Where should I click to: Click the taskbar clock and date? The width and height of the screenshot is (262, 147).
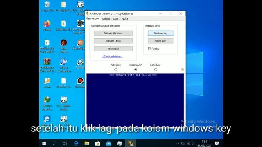coord(204,143)
